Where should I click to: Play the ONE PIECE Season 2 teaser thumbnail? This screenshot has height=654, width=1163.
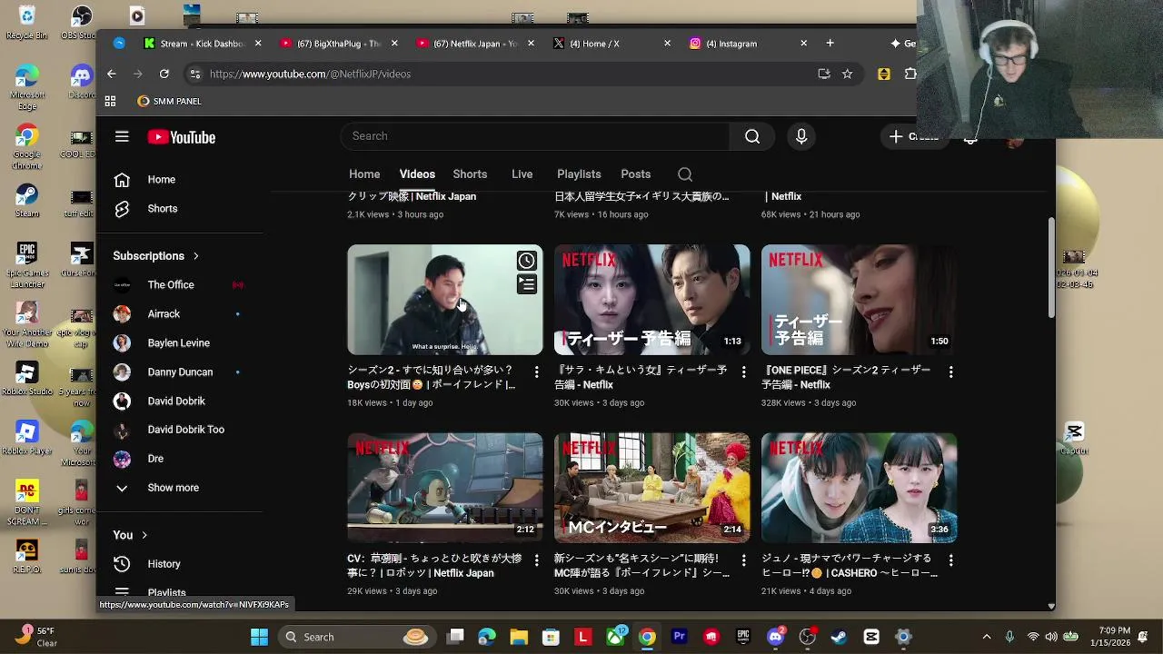[860, 300]
